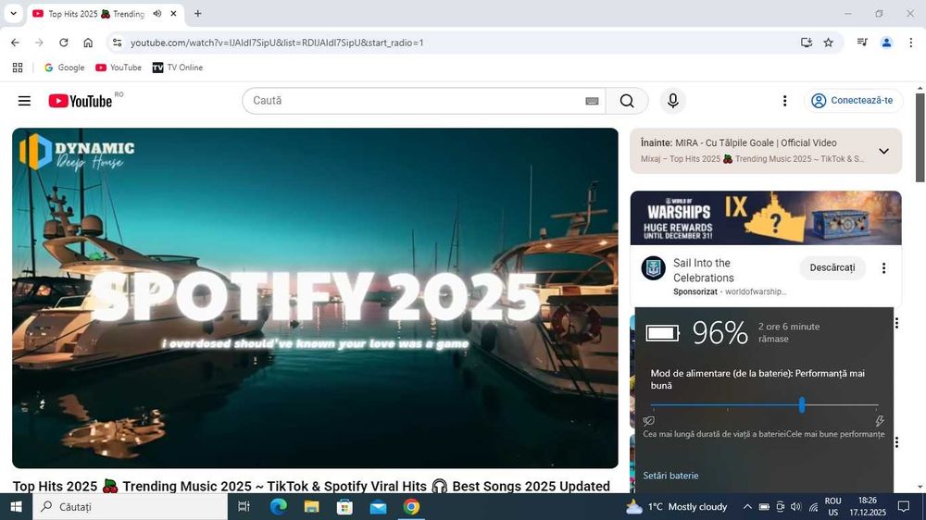Open Chrome profile avatar
926x520 pixels.
[886, 43]
